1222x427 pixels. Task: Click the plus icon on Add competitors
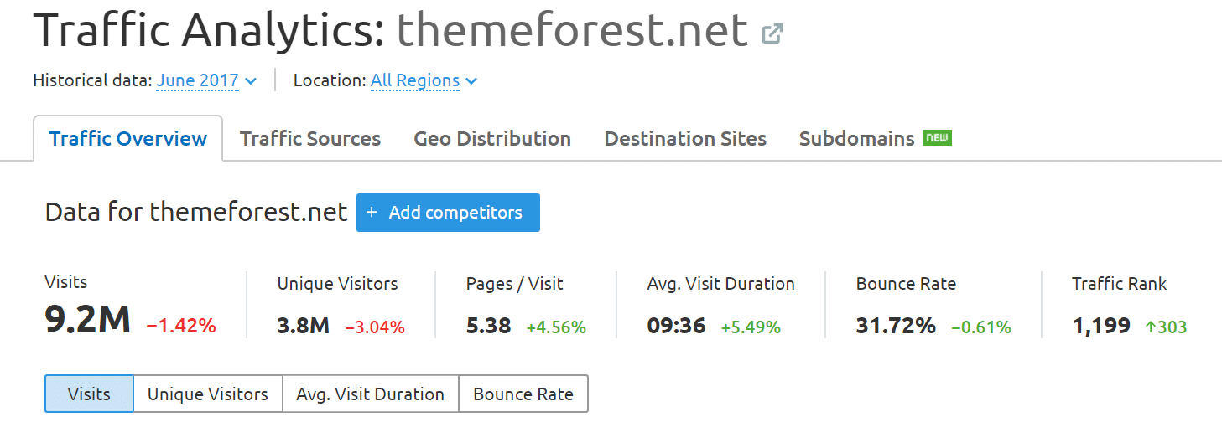coord(372,213)
